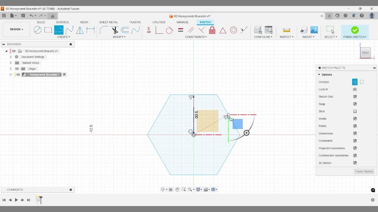This screenshot has height=212, width=378.
Task: Select the Center Diameter Circle tool
Action: coord(37,30)
